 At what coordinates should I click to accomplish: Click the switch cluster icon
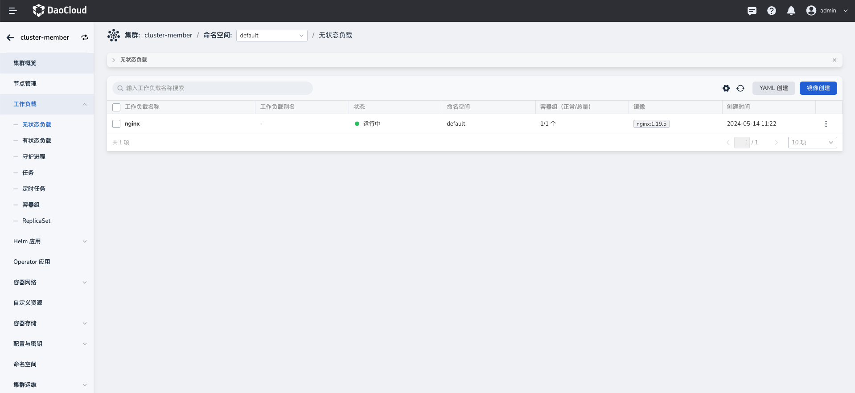pos(85,37)
